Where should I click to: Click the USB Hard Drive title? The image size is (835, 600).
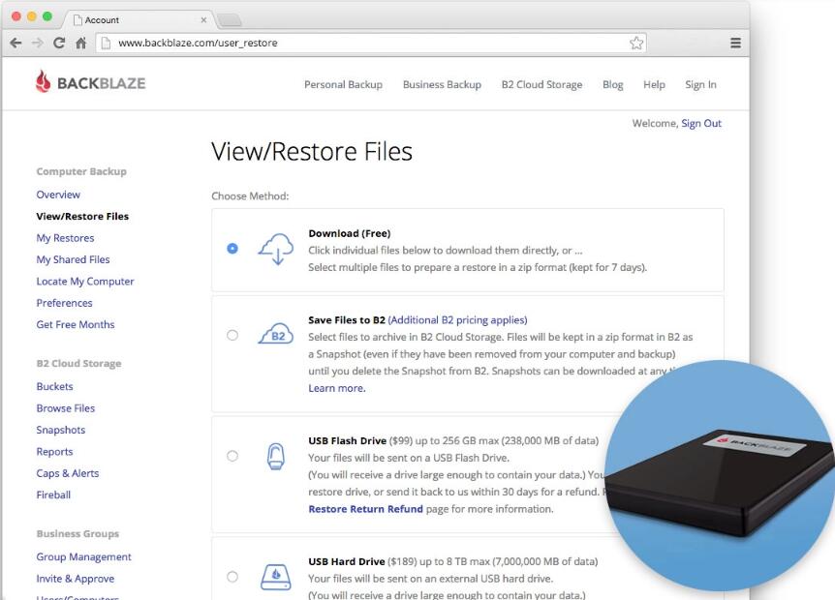347,561
